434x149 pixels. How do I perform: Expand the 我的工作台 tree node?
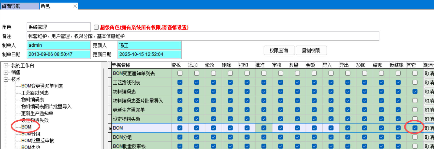pyautogui.click(x=6, y=66)
